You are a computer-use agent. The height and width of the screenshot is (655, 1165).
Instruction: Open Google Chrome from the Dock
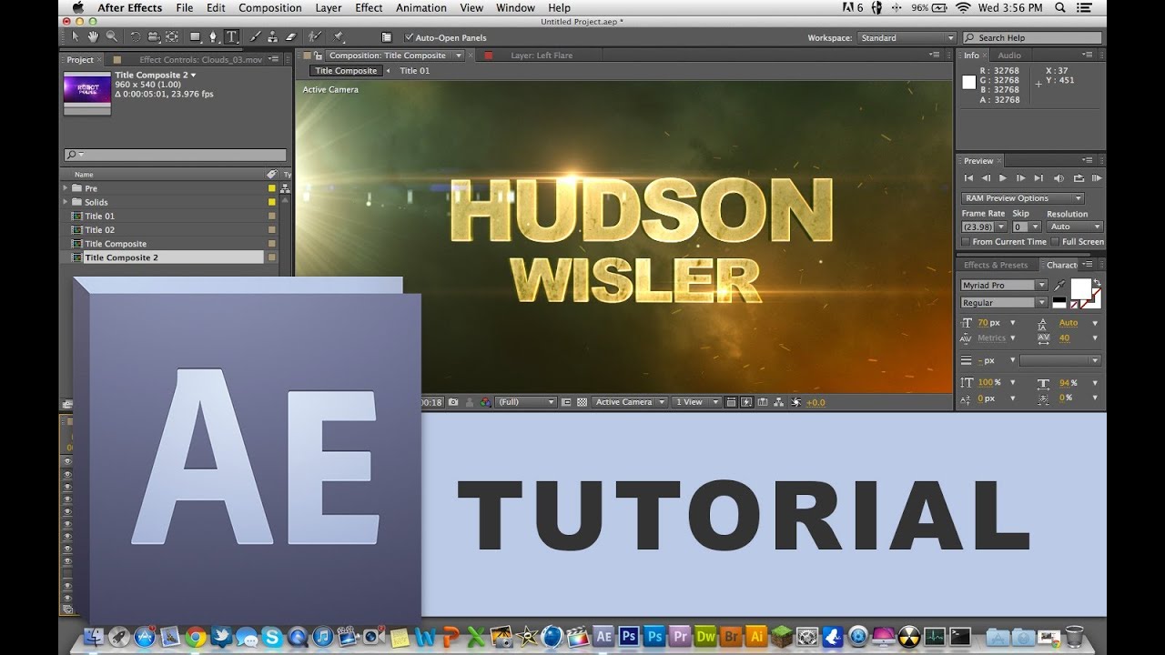pos(195,637)
